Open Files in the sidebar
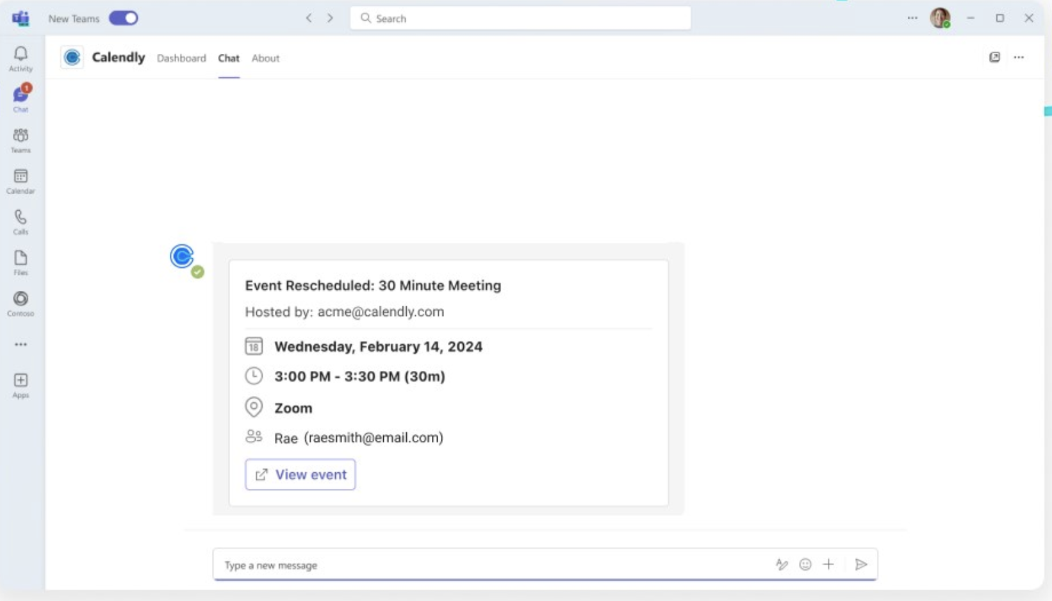Screen dimensions: 1052x601 (21, 263)
